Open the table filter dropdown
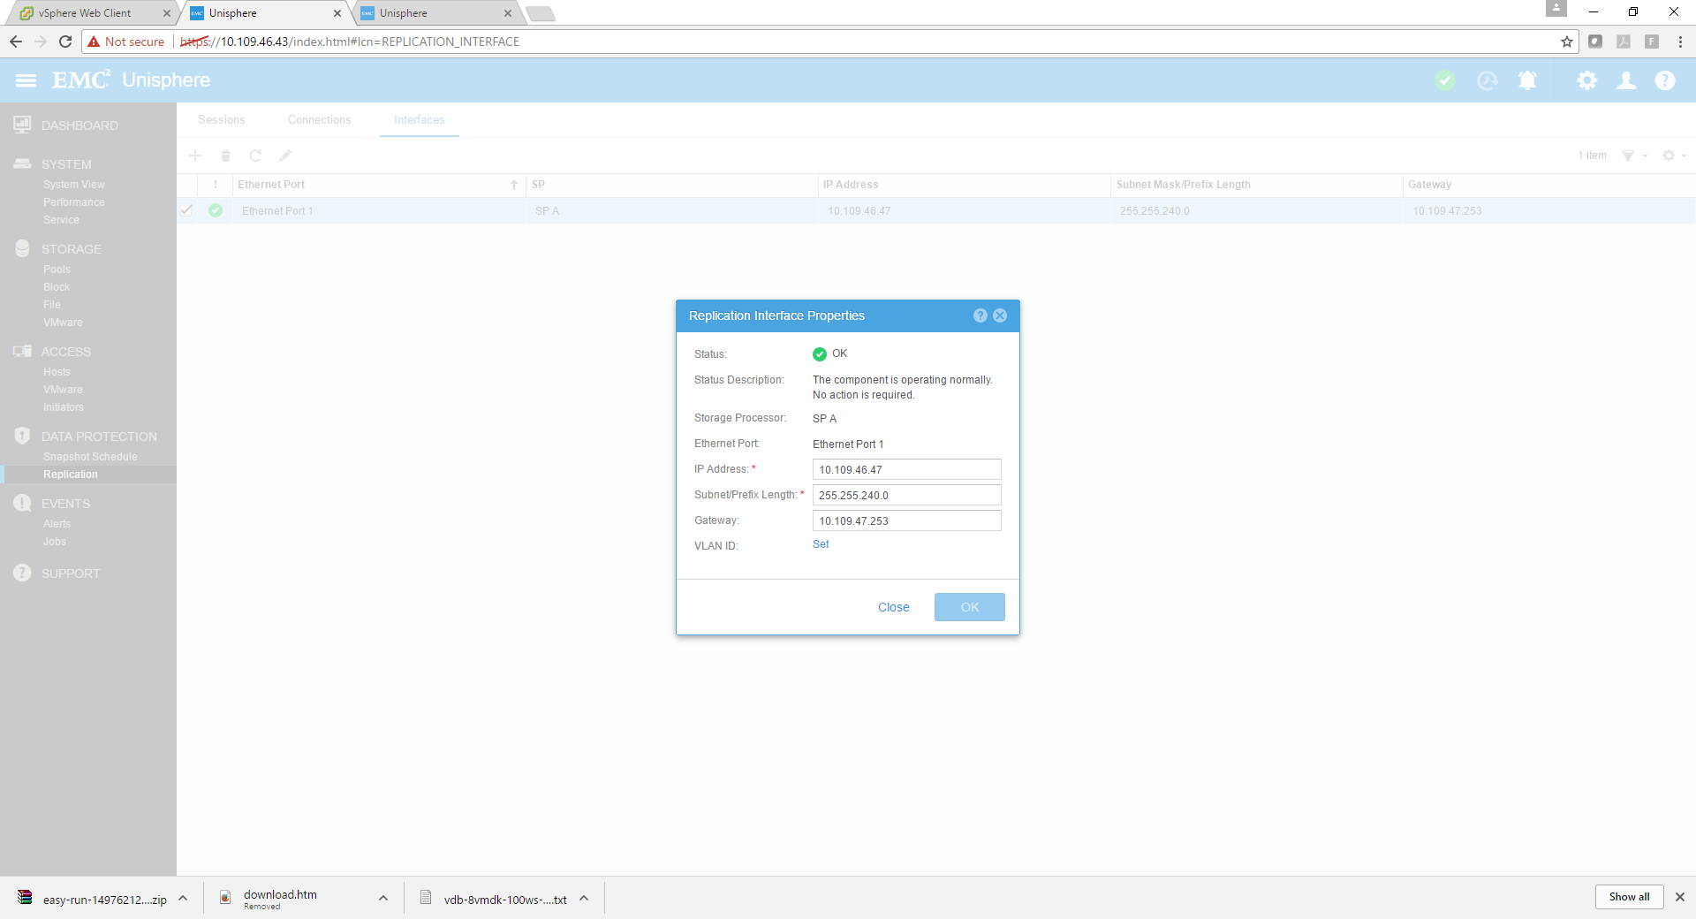The height and width of the screenshot is (919, 1696). pyautogui.click(x=1633, y=156)
